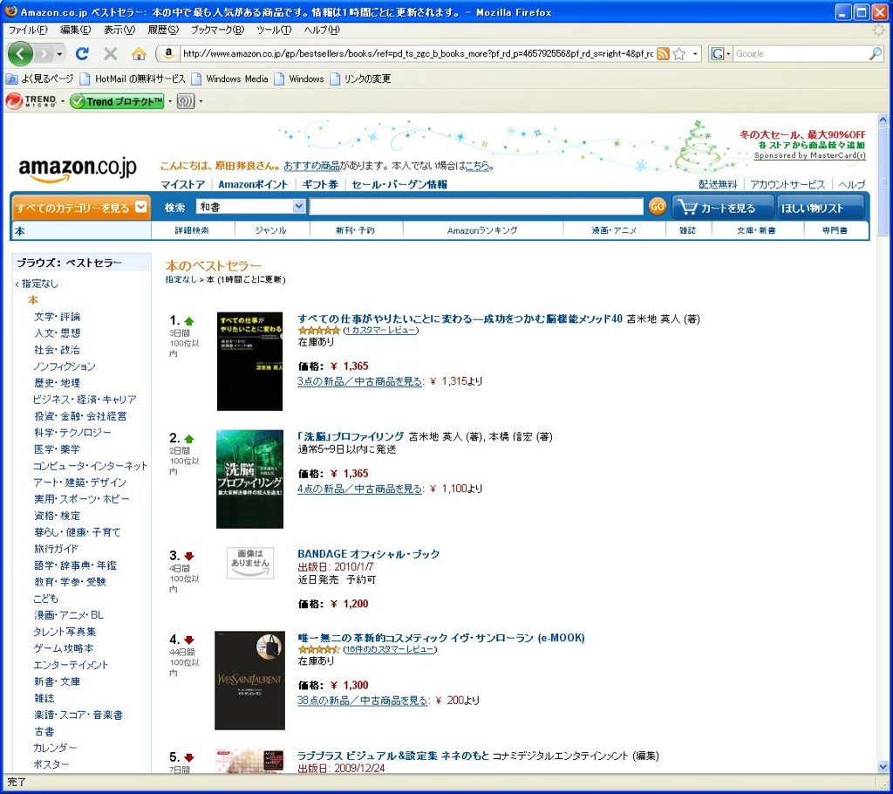
Task: Select the 漫画・アニメ tab
Action: [614, 230]
